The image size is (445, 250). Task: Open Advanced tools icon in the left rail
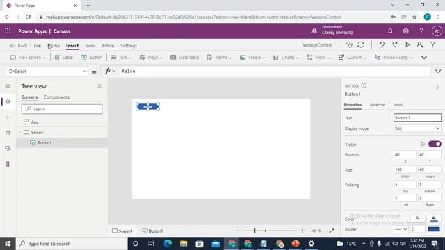pos(8,164)
